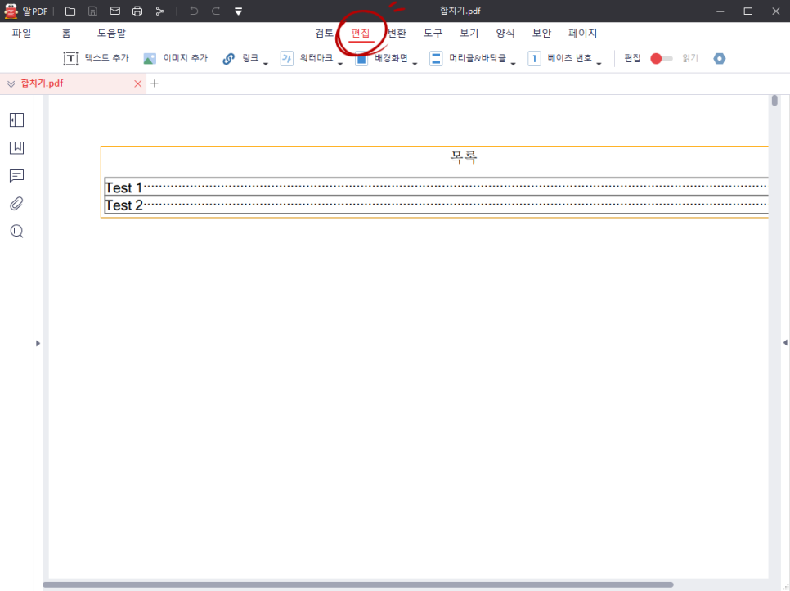The width and height of the screenshot is (790, 591).
Task: Expand the left side panel arrow
Action: pyautogui.click(x=38, y=344)
